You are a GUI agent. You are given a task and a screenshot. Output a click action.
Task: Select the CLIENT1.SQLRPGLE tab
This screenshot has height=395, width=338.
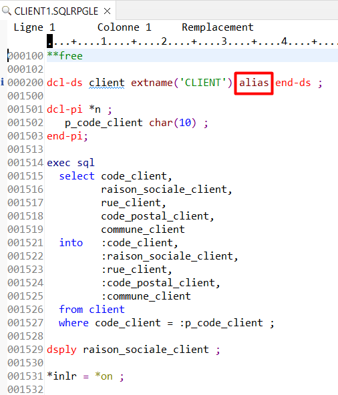56,11
